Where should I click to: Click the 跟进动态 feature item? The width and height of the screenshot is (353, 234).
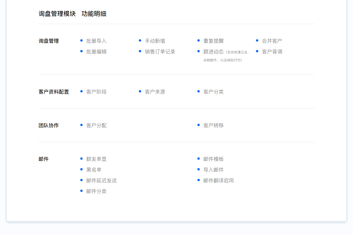(214, 52)
